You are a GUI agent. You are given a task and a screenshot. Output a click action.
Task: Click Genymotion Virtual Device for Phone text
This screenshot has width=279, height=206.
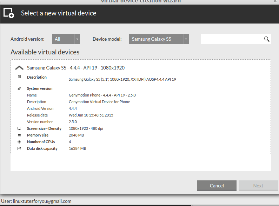point(99,102)
